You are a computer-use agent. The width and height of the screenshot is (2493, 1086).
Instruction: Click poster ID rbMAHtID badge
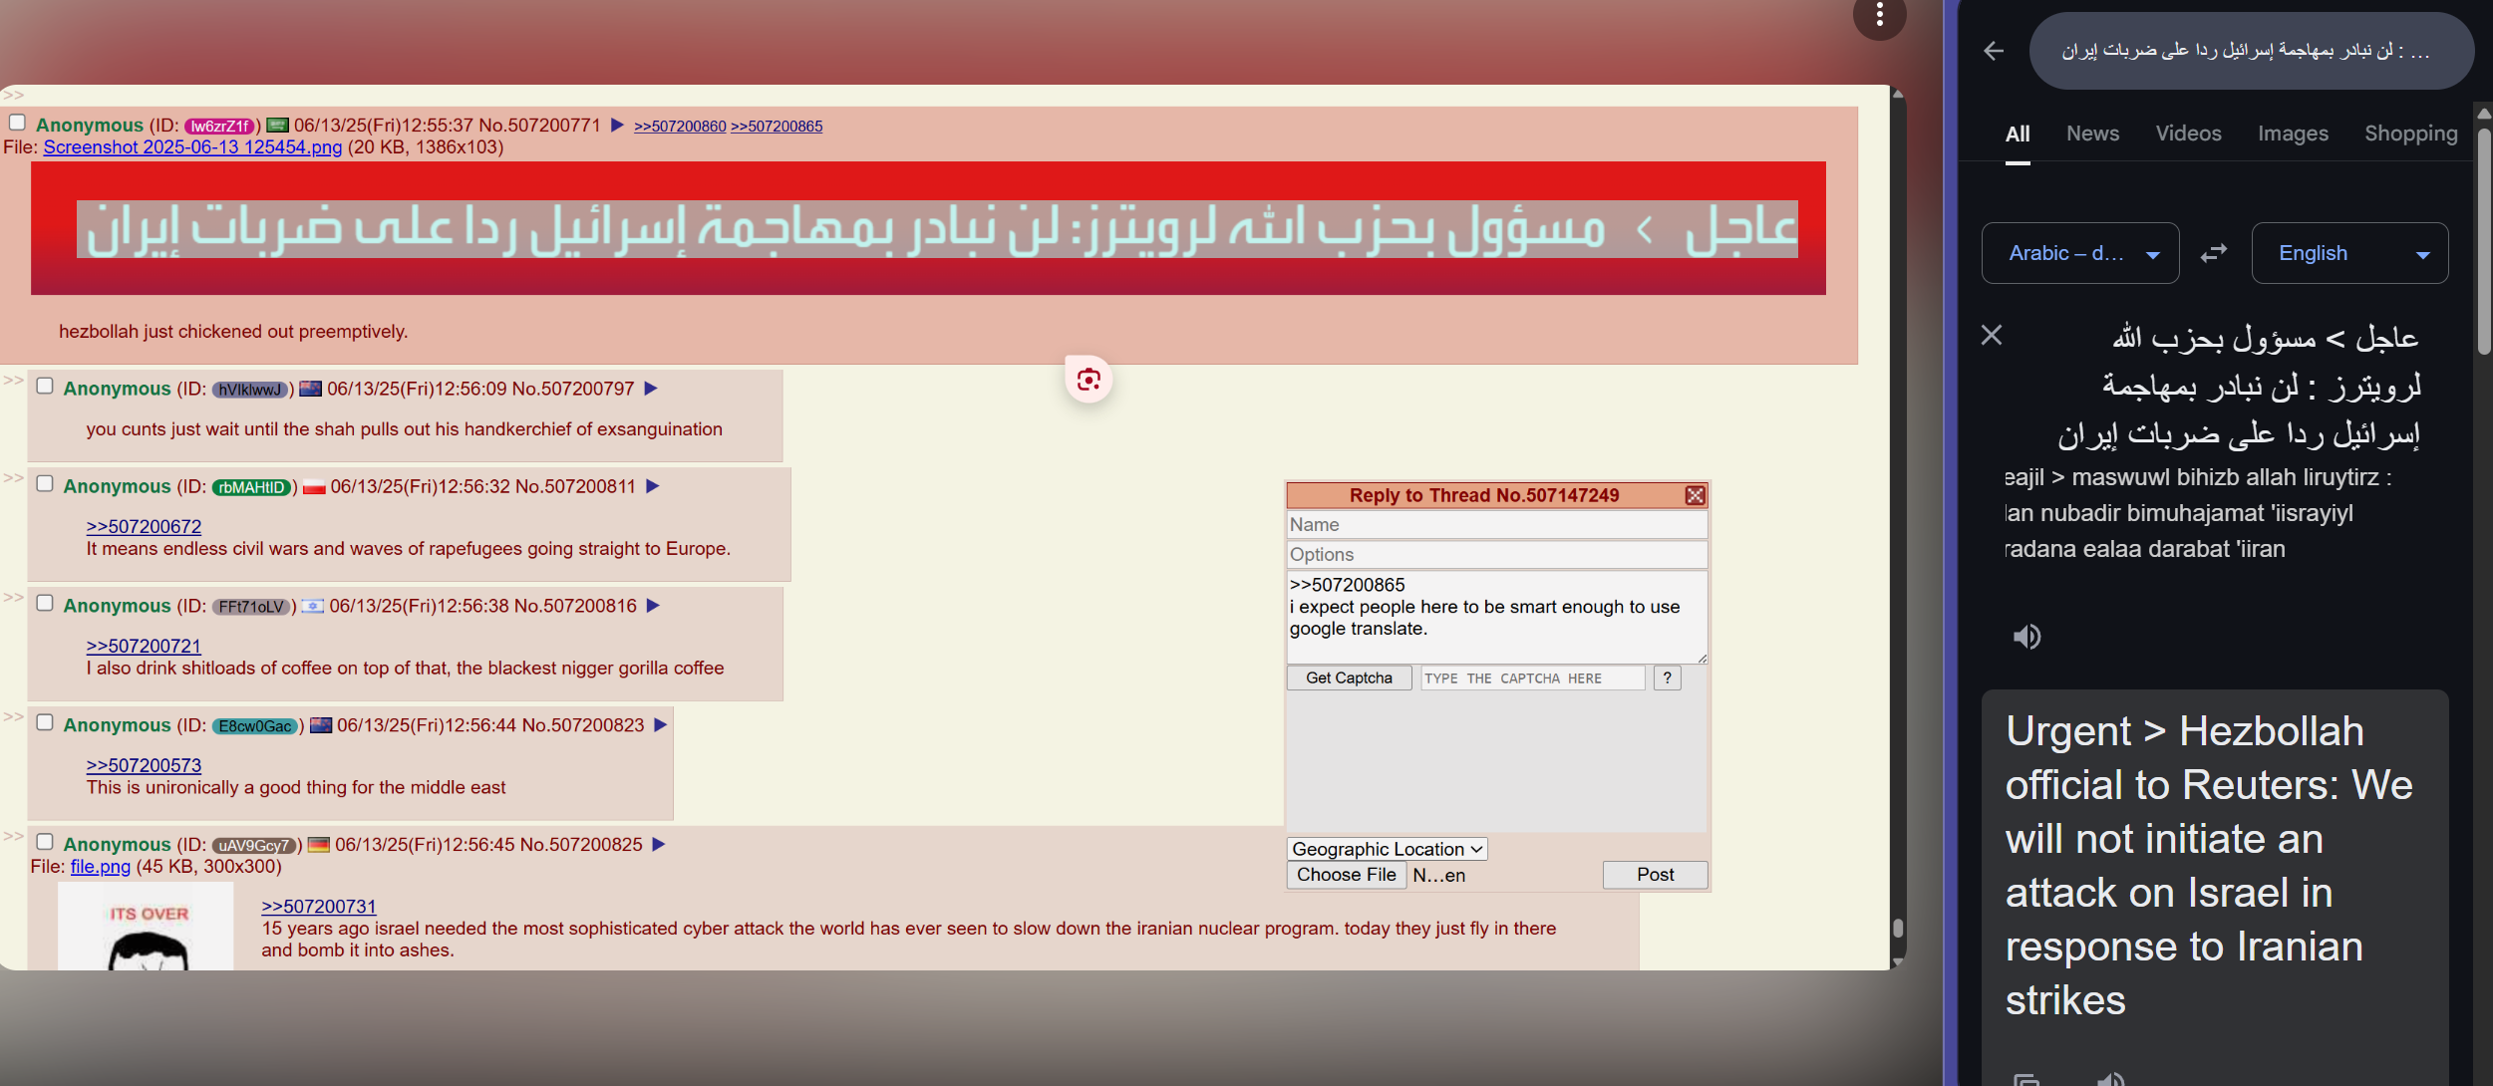251,487
